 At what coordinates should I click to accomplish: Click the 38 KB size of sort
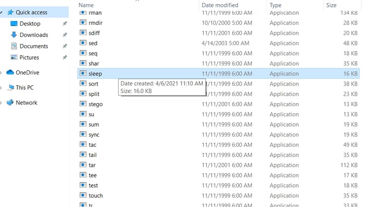pyautogui.click(x=350, y=84)
